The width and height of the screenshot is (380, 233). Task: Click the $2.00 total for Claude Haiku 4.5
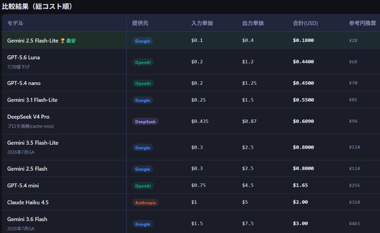pos(300,202)
